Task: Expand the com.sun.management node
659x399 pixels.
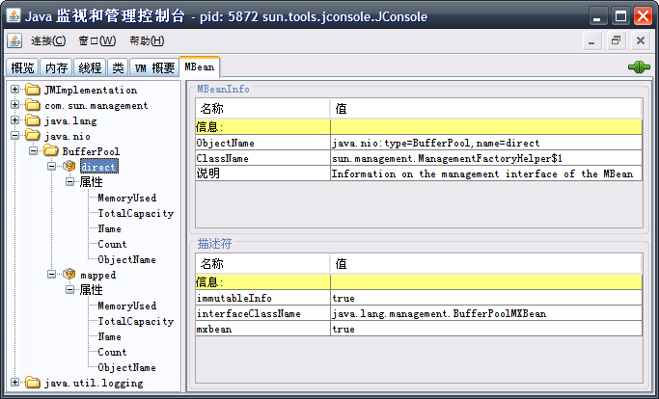Action: click(14, 105)
